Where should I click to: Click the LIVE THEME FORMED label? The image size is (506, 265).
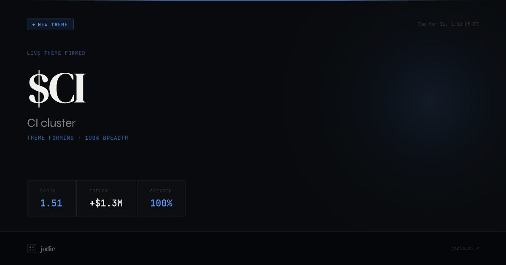click(x=56, y=53)
